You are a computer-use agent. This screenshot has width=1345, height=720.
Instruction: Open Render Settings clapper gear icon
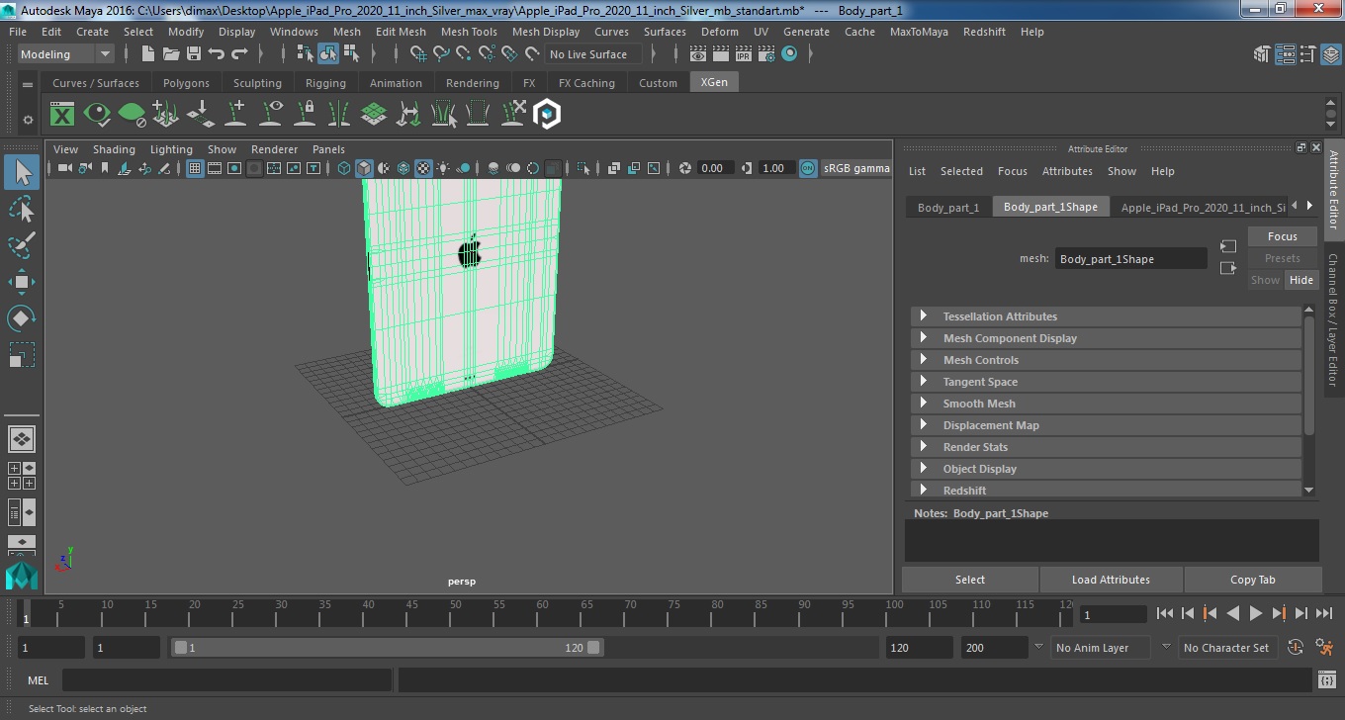[x=765, y=54]
